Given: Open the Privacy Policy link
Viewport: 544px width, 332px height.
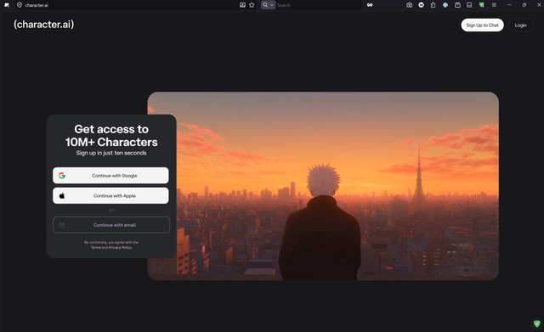Looking at the screenshot, I should tap(121, 247).
